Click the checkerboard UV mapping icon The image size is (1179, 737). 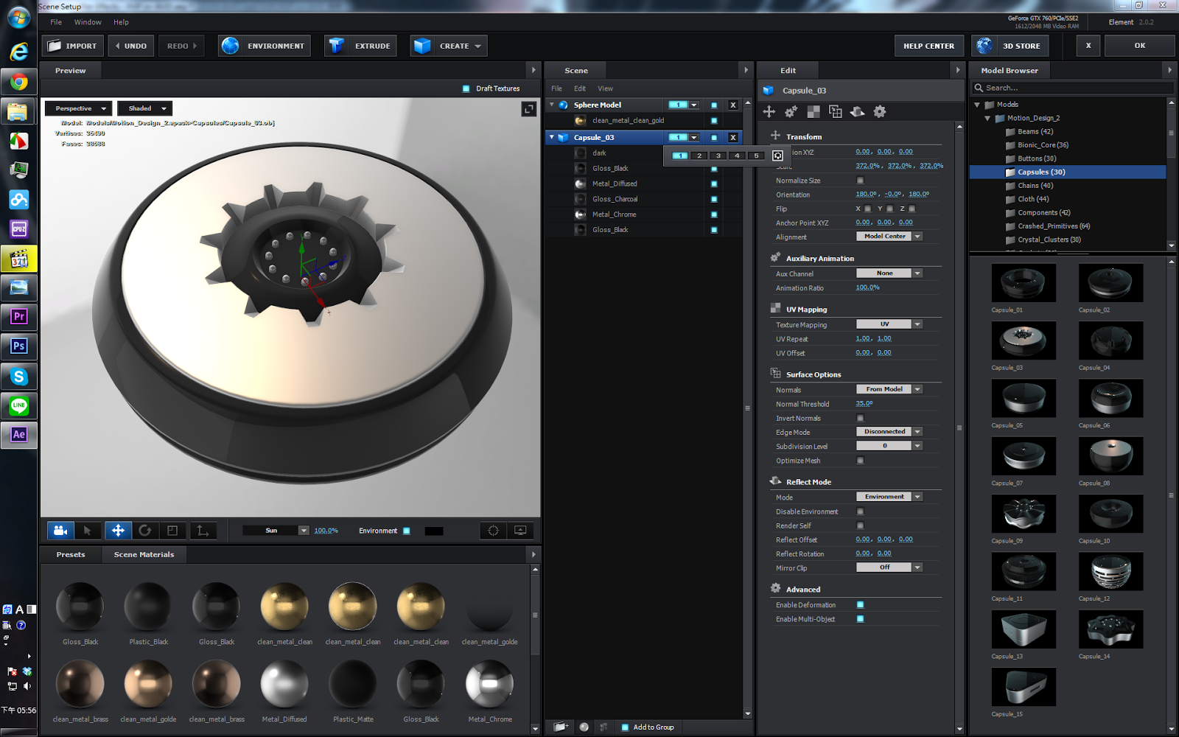coord(814,111)
